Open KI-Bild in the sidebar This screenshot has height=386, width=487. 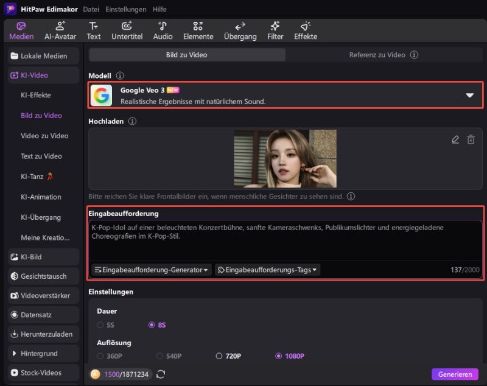pyautogui.click(x=43, y=257)
